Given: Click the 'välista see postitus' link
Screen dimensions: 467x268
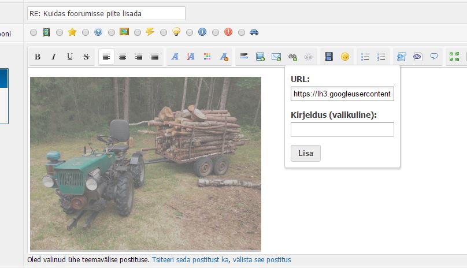Looking at the screenshot, I should pos(261,260).
